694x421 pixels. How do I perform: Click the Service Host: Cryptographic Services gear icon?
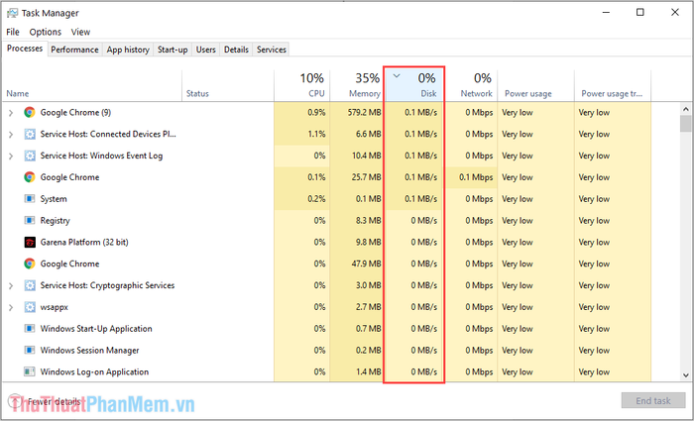click(30, 285)
